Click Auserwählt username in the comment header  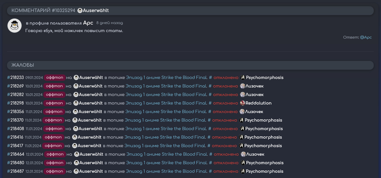tap(96, 11)
